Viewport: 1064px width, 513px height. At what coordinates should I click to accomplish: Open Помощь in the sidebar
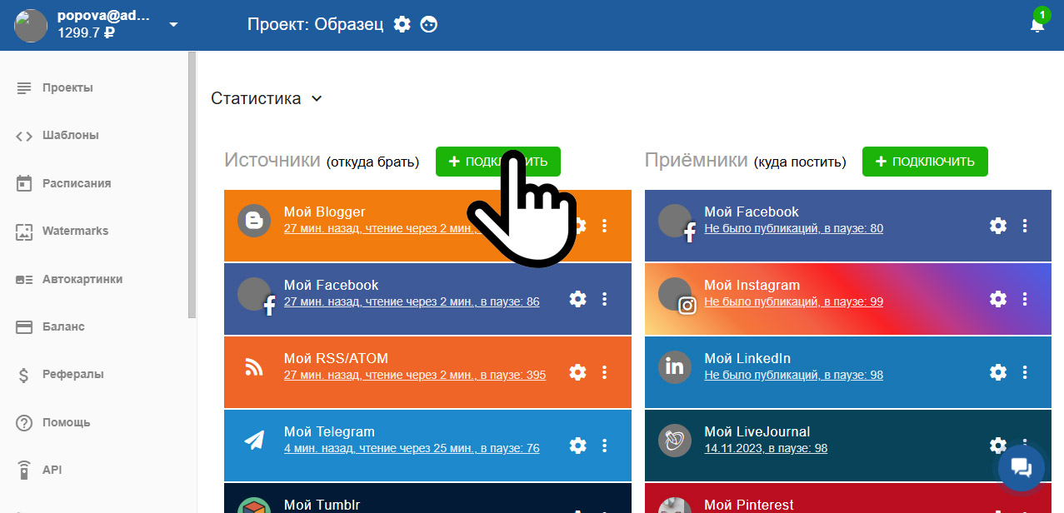point(66,422)
